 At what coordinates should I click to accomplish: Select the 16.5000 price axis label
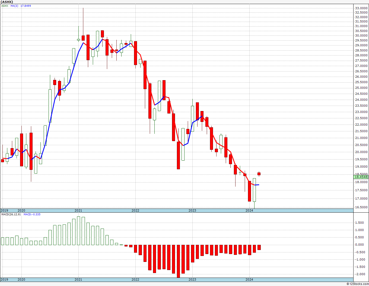point(361,207)
